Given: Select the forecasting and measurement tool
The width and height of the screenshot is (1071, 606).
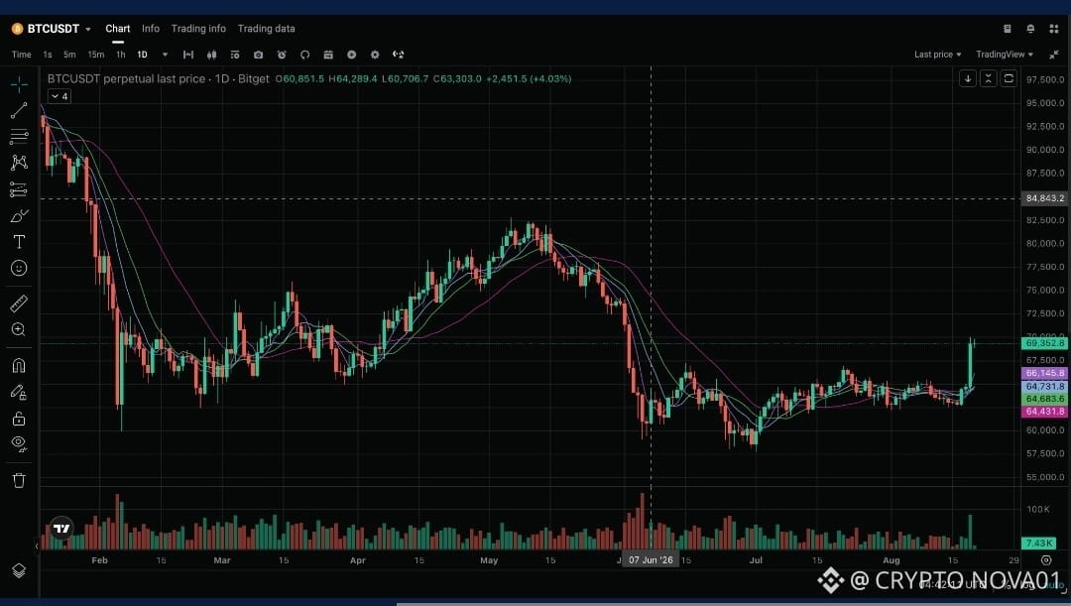Looking at the screenshot, I should [19, 189].
